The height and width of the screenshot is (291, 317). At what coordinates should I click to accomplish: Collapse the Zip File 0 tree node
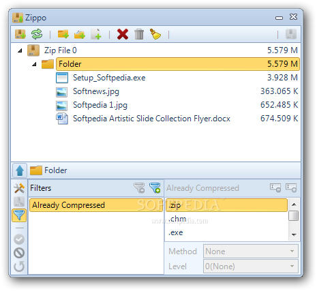(x=20, y=50)
